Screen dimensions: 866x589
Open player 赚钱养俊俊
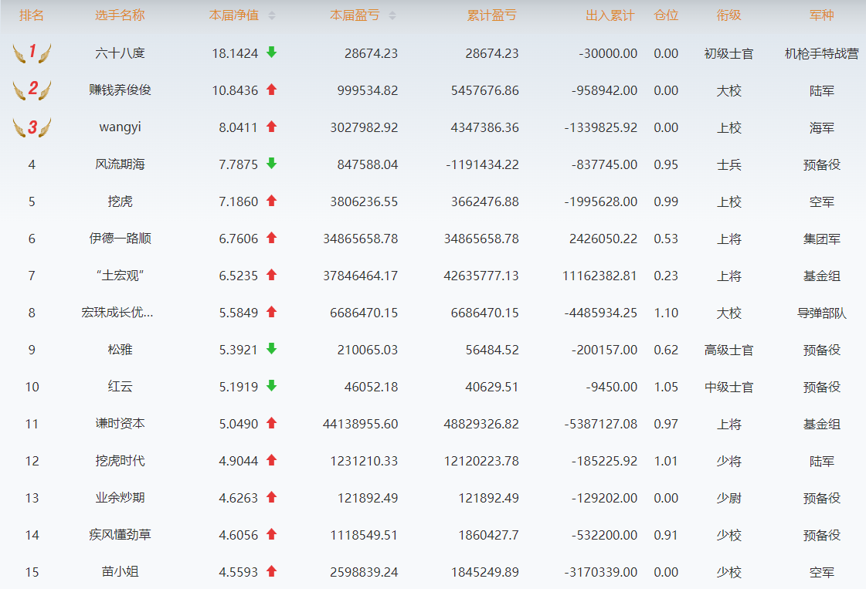[120, 90]
